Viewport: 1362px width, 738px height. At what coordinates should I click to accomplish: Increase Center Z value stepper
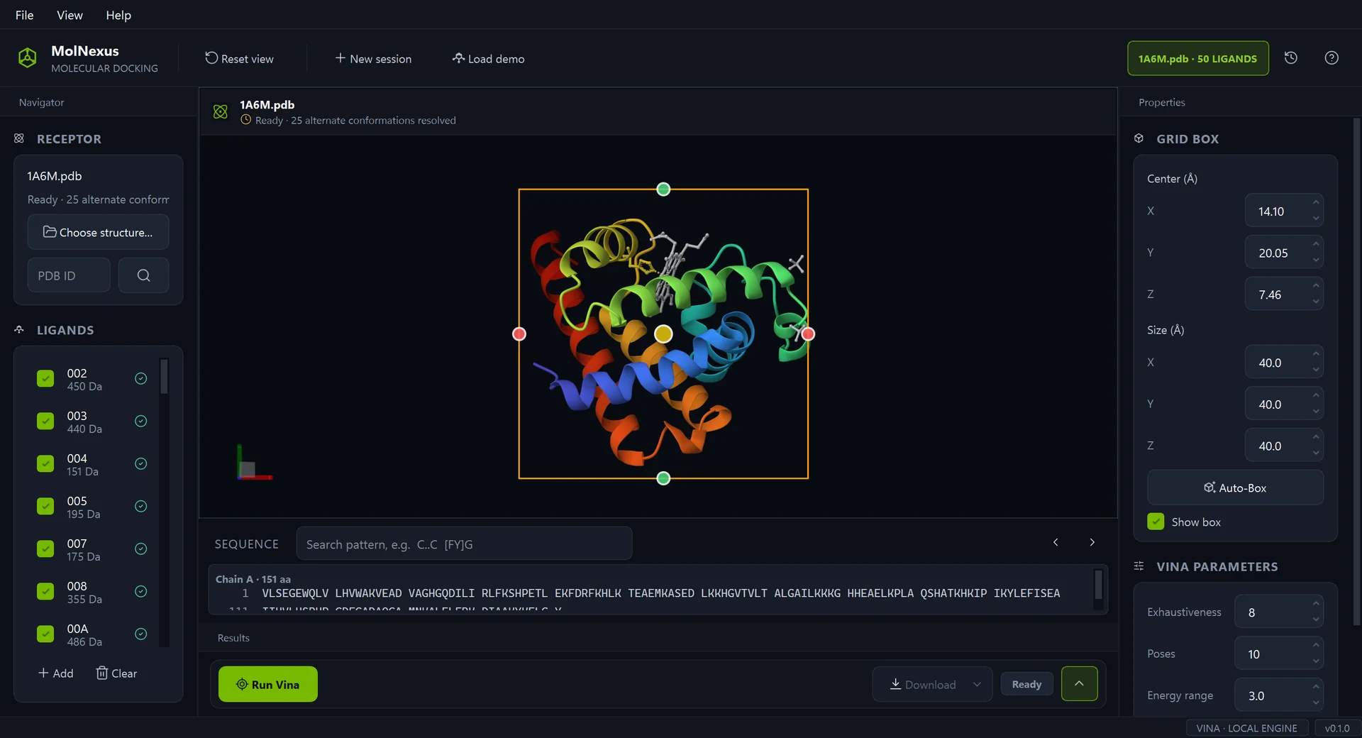click(1316, 286)
